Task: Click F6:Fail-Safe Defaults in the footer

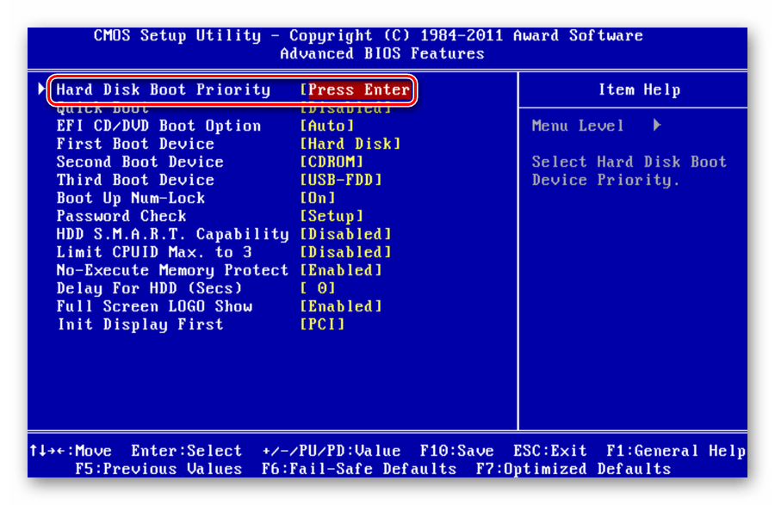Action: pyautogui.click(x=358, y=469)
